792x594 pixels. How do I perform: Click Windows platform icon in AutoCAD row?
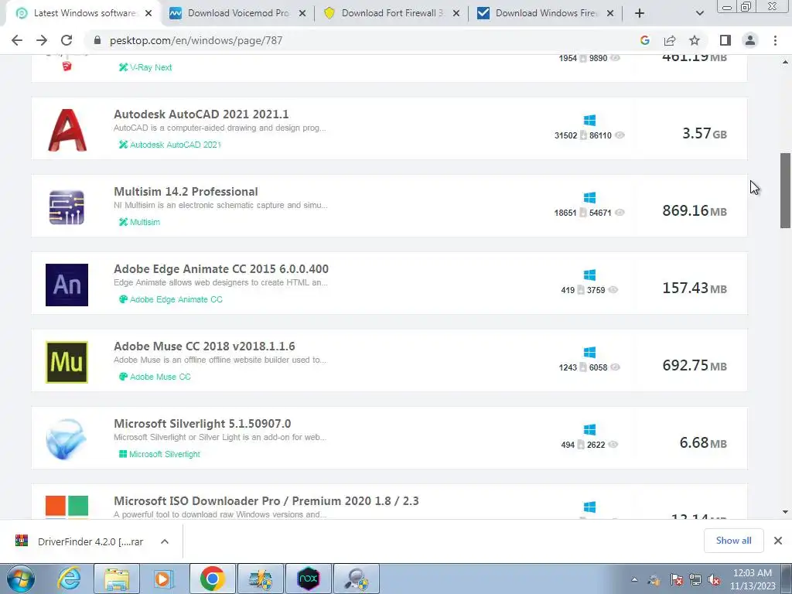click(589, 120)
